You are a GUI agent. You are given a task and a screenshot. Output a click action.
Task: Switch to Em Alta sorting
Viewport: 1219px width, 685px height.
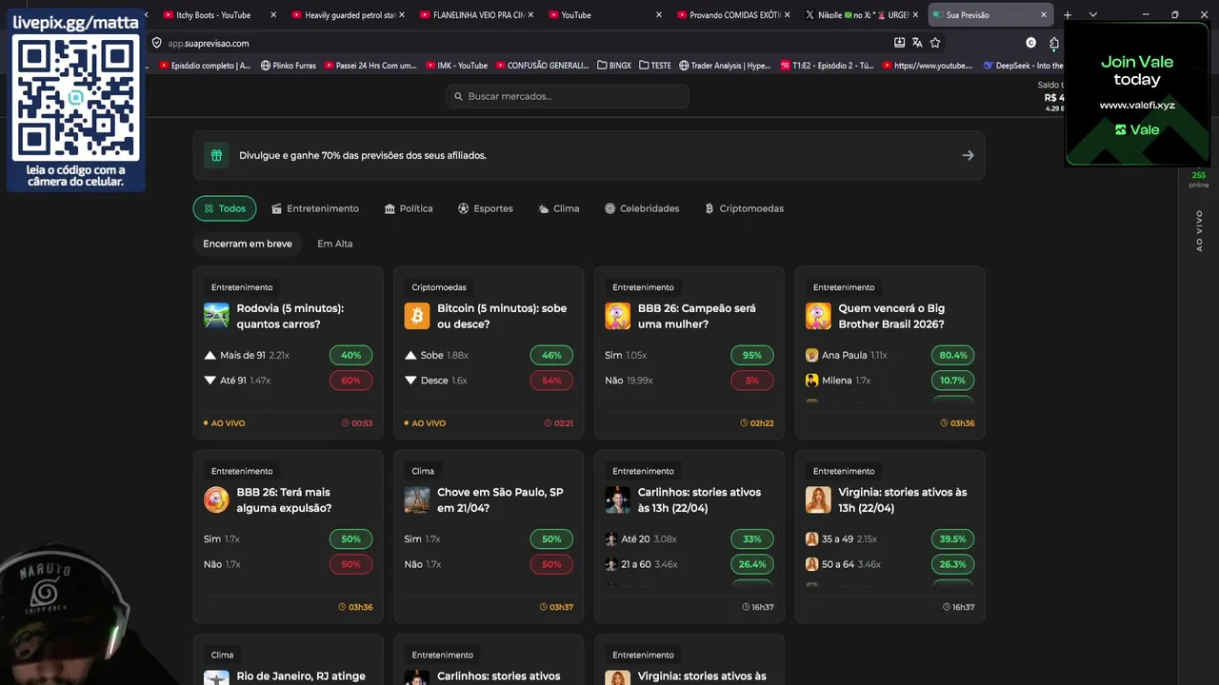tap(335, 244)
